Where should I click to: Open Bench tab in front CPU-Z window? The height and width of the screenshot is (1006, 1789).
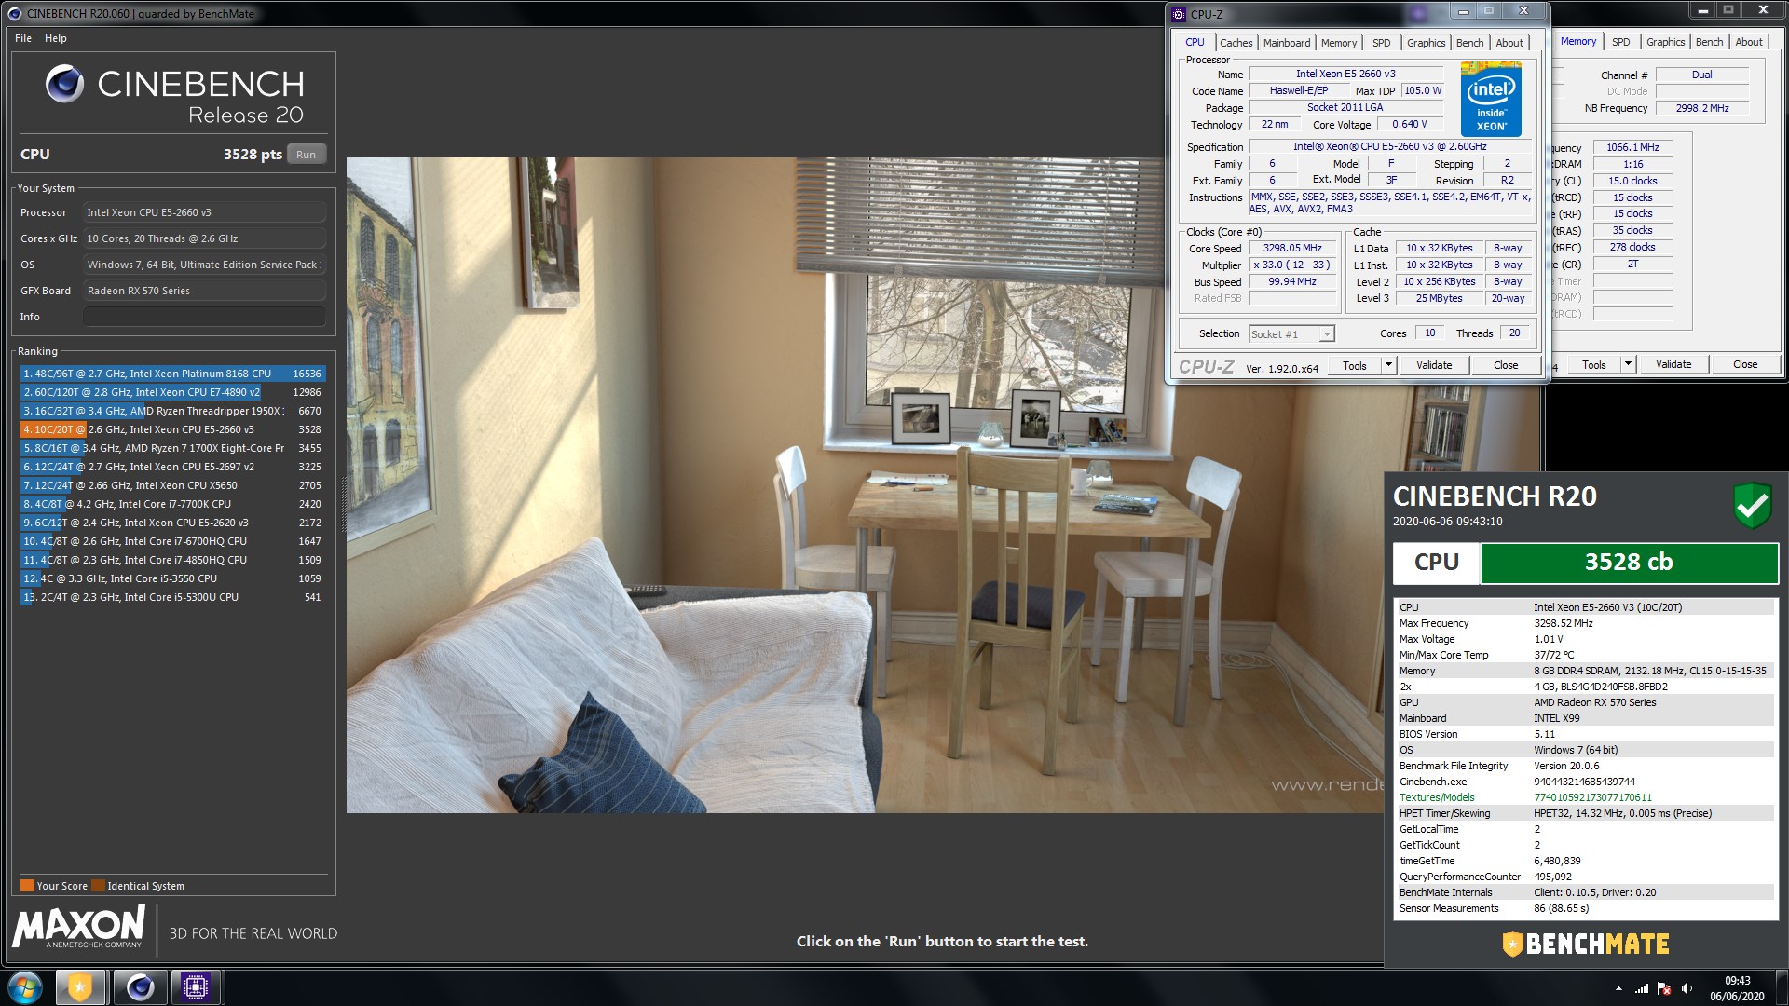click(1469, 43)
